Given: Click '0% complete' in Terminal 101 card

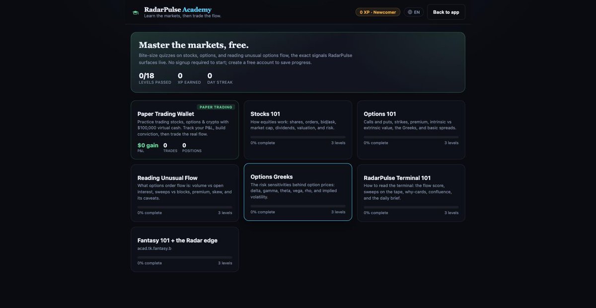Looking at the screenshot, I should (376, 213).
